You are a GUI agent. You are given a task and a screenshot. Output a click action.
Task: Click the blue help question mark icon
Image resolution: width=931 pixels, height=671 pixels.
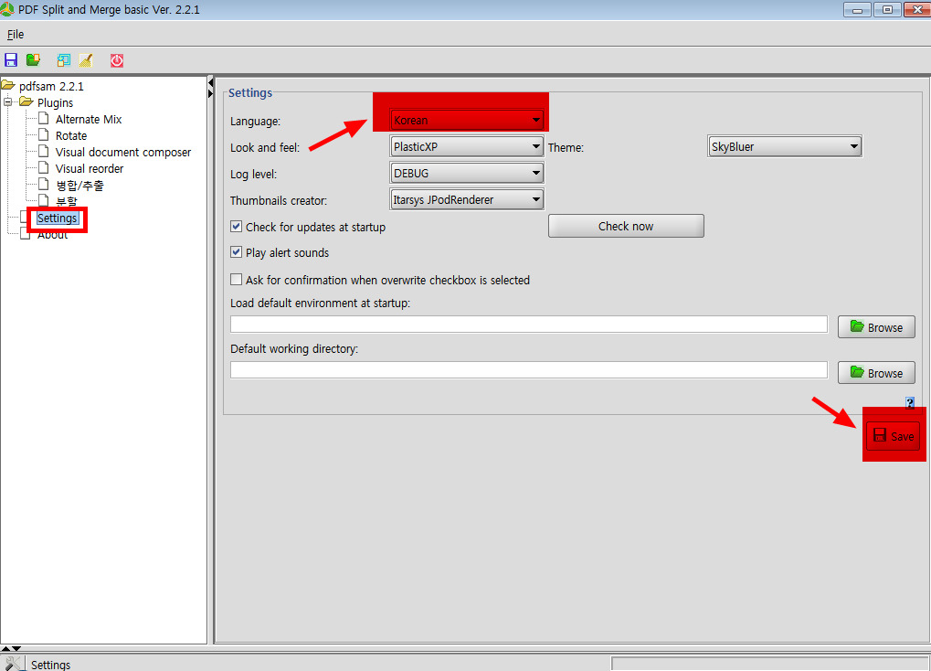click(x=909, y=402)
